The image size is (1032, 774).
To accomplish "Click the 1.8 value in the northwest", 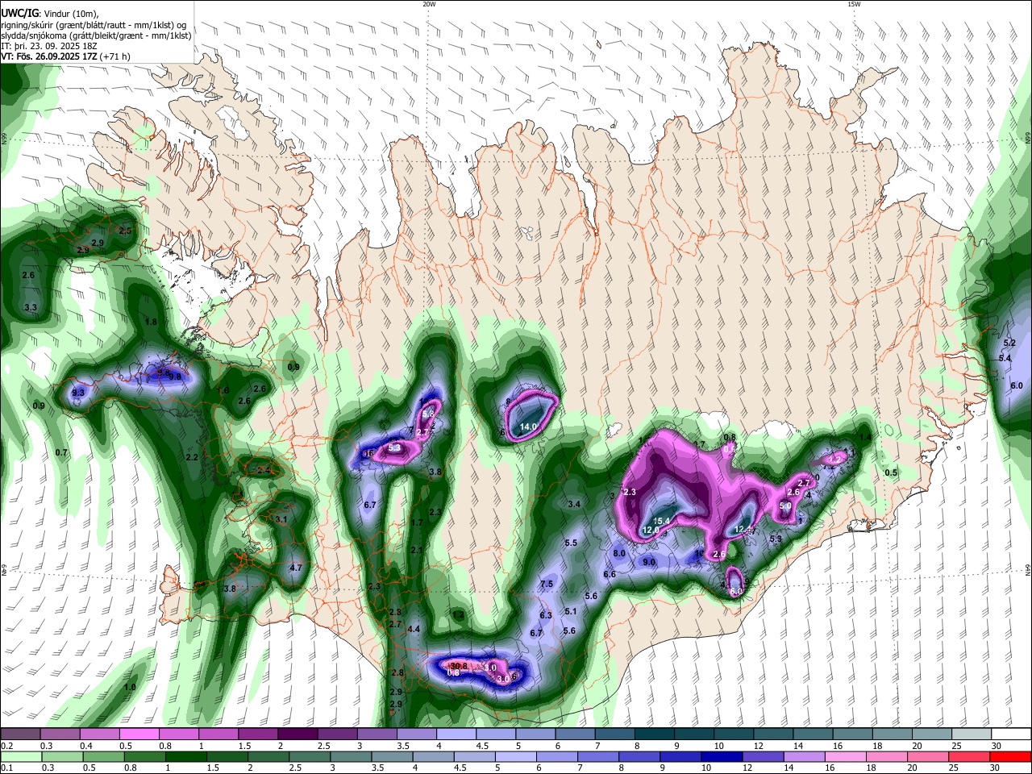I will (150, 322).
